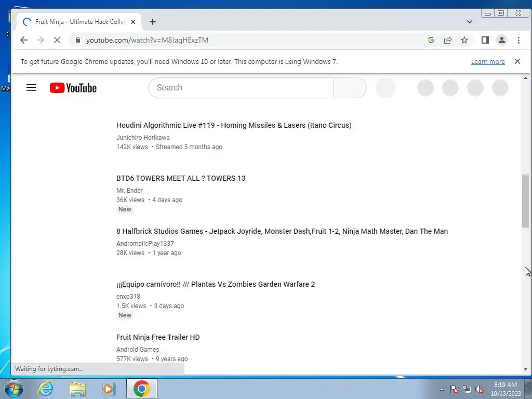The height and width of the screenshot is (399, 532).
Task: Expand the tab search dropdown arrow
Action: click(469, 22)
